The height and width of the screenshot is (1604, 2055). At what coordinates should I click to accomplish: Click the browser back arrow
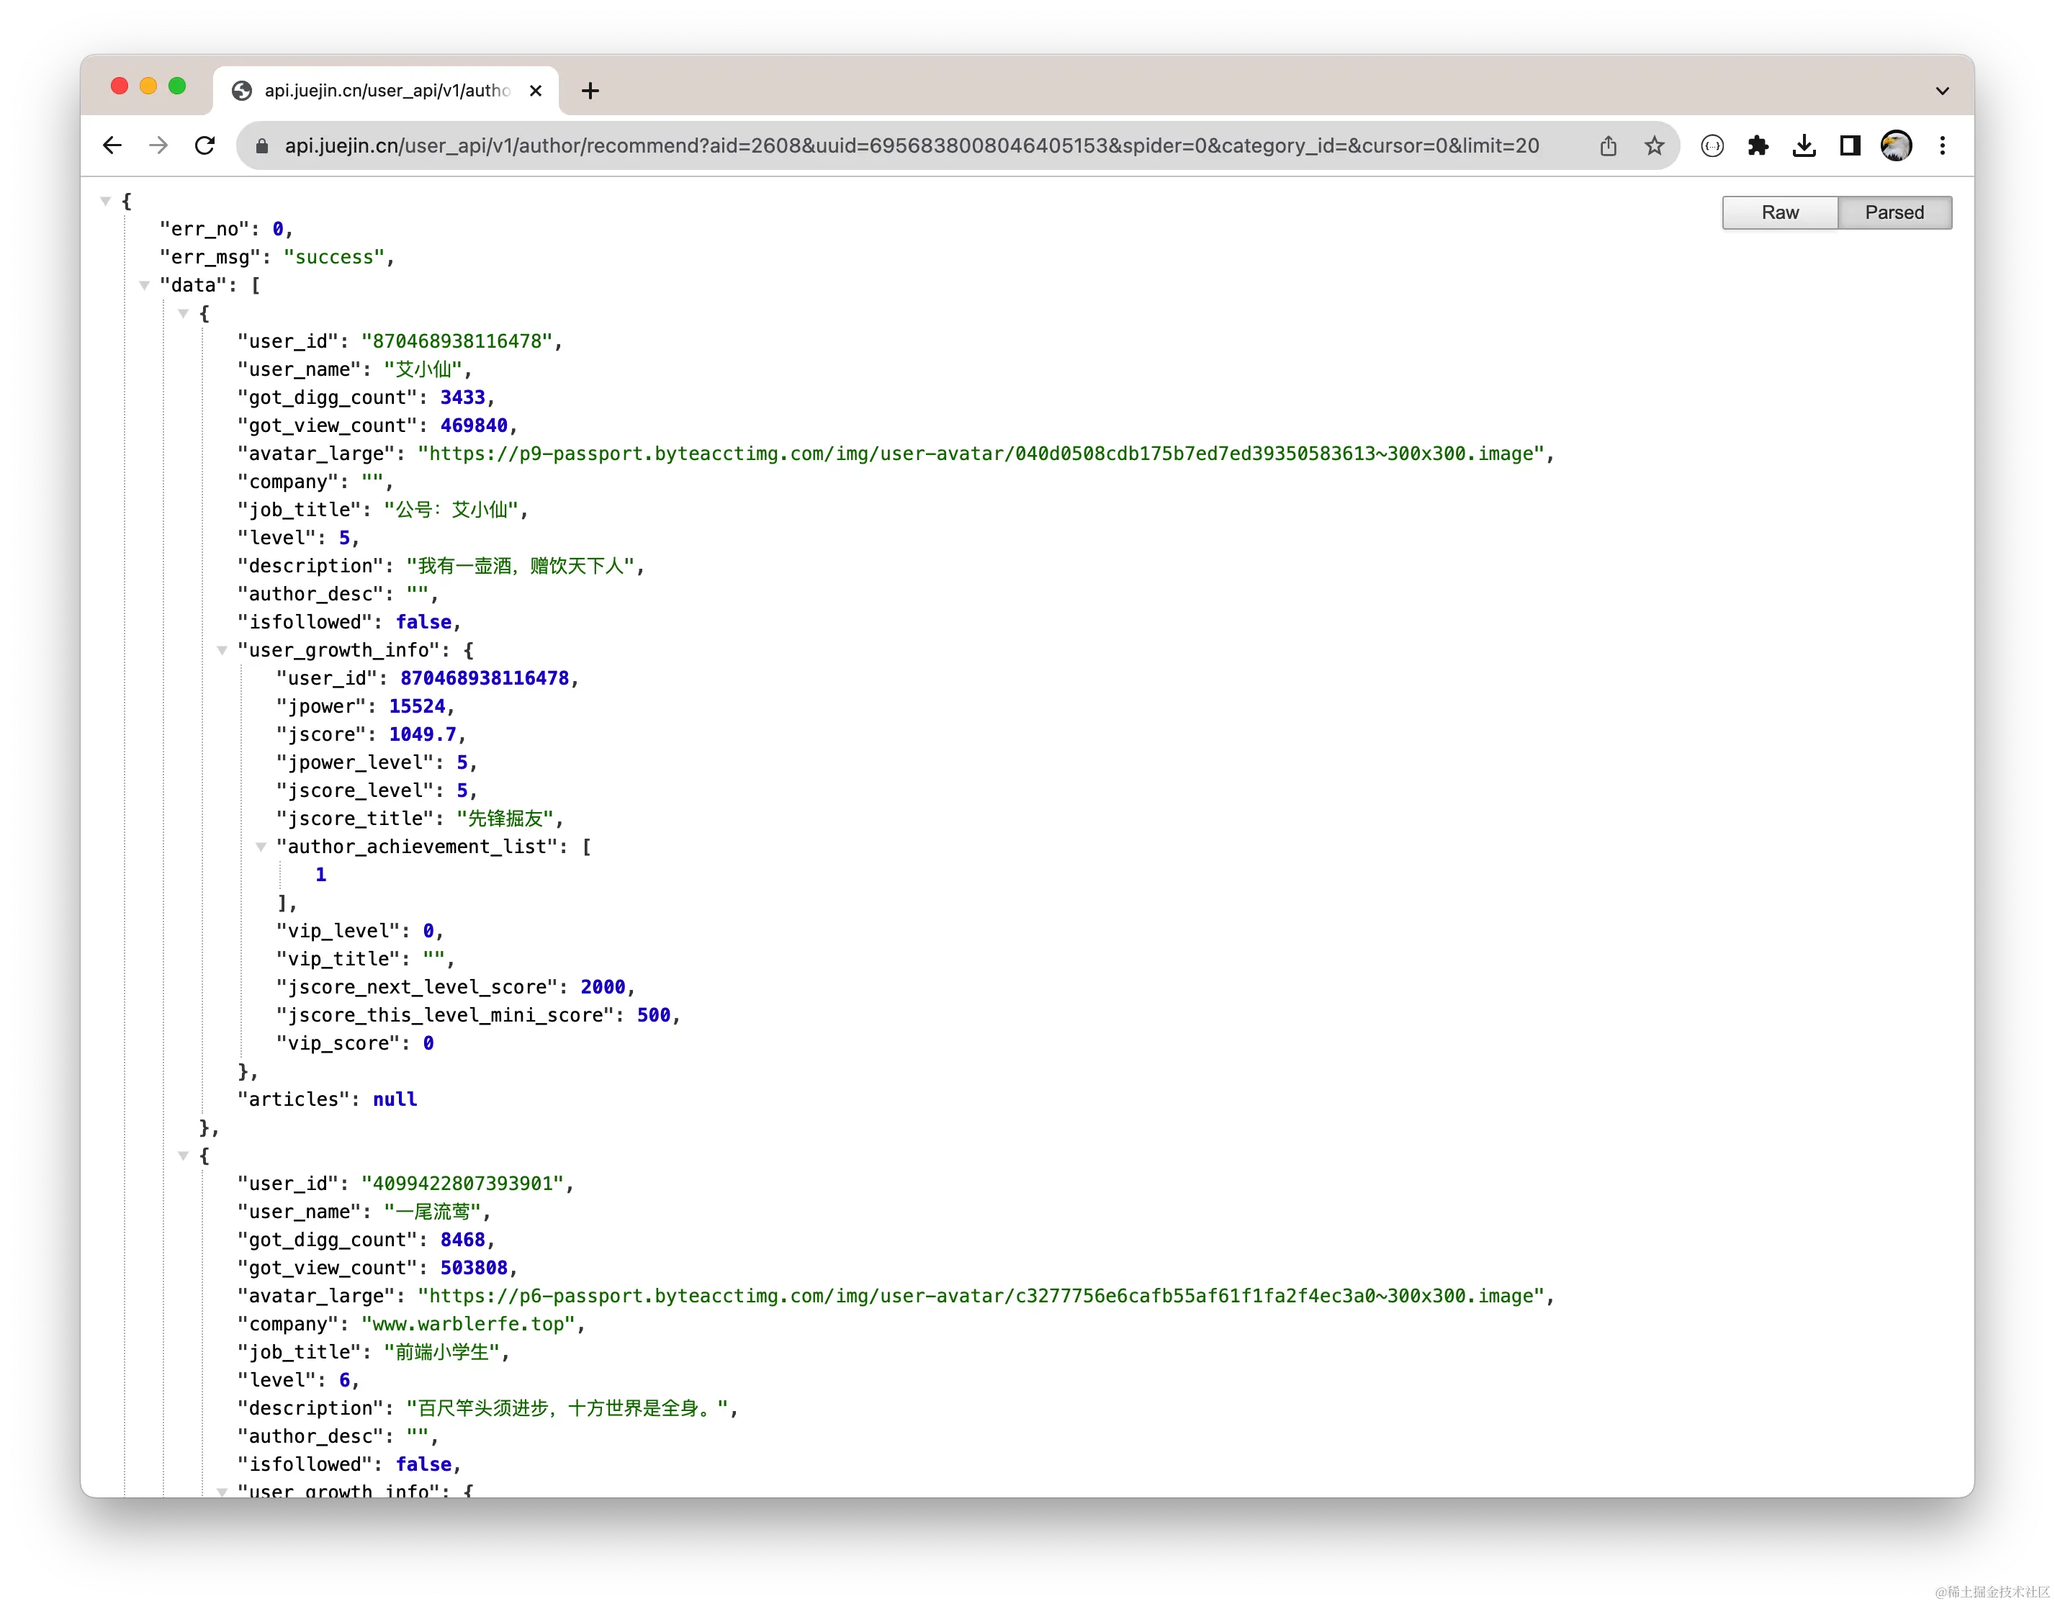[x=112, y=146]
